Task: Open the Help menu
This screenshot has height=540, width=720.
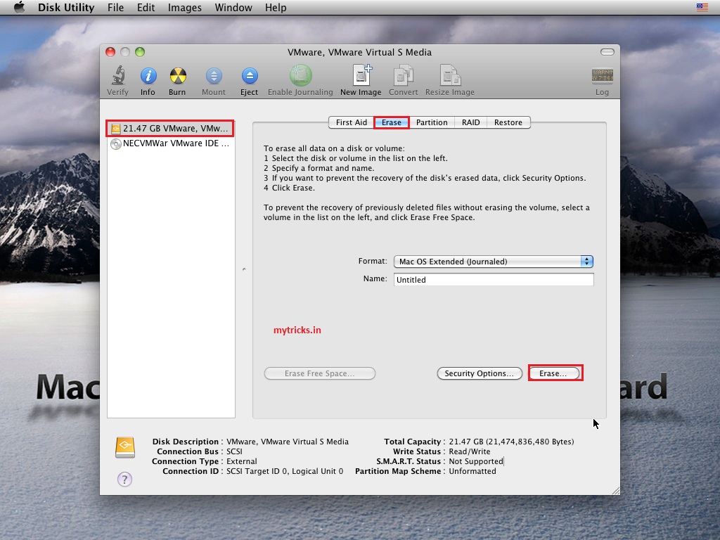Action: [276, 7]
